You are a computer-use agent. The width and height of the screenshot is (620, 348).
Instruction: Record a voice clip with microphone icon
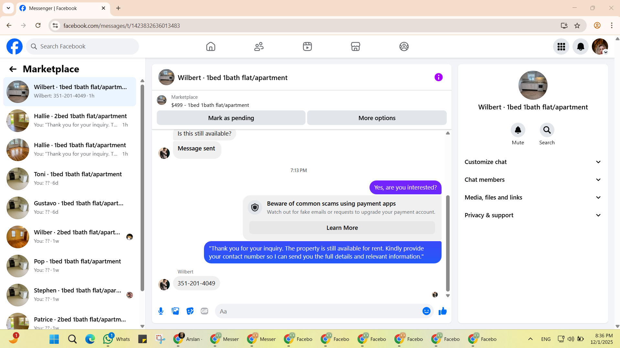tap(161, 311)
